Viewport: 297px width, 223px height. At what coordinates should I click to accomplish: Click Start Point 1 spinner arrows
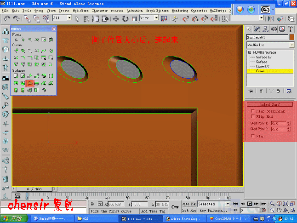288,123
